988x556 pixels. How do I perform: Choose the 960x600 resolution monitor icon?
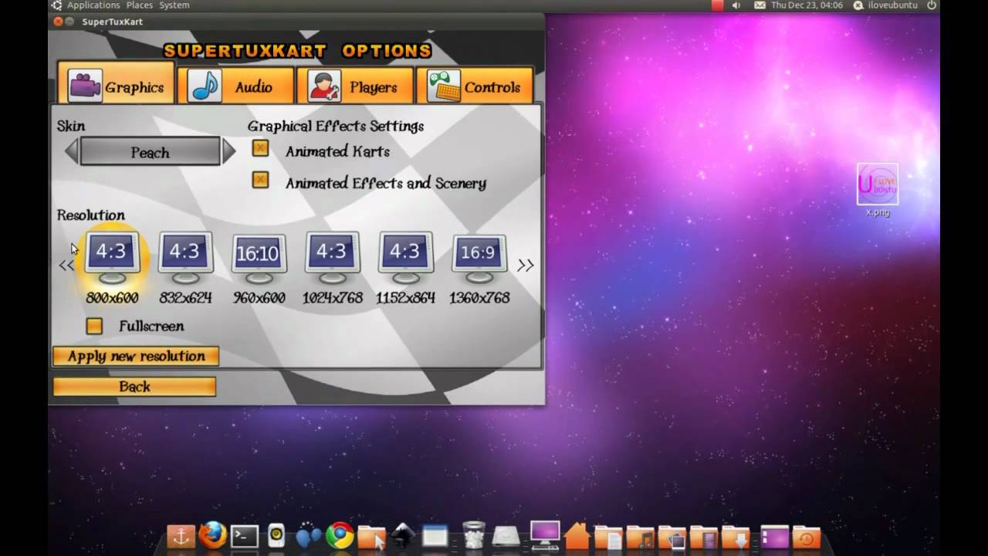pos(259,258)
